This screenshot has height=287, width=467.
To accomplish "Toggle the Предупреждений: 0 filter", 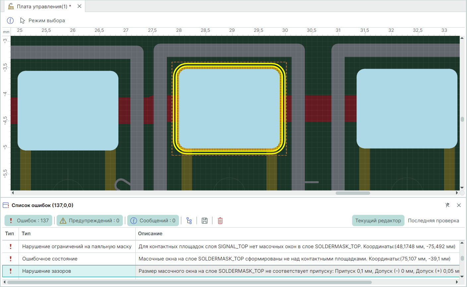I will 90,221.
